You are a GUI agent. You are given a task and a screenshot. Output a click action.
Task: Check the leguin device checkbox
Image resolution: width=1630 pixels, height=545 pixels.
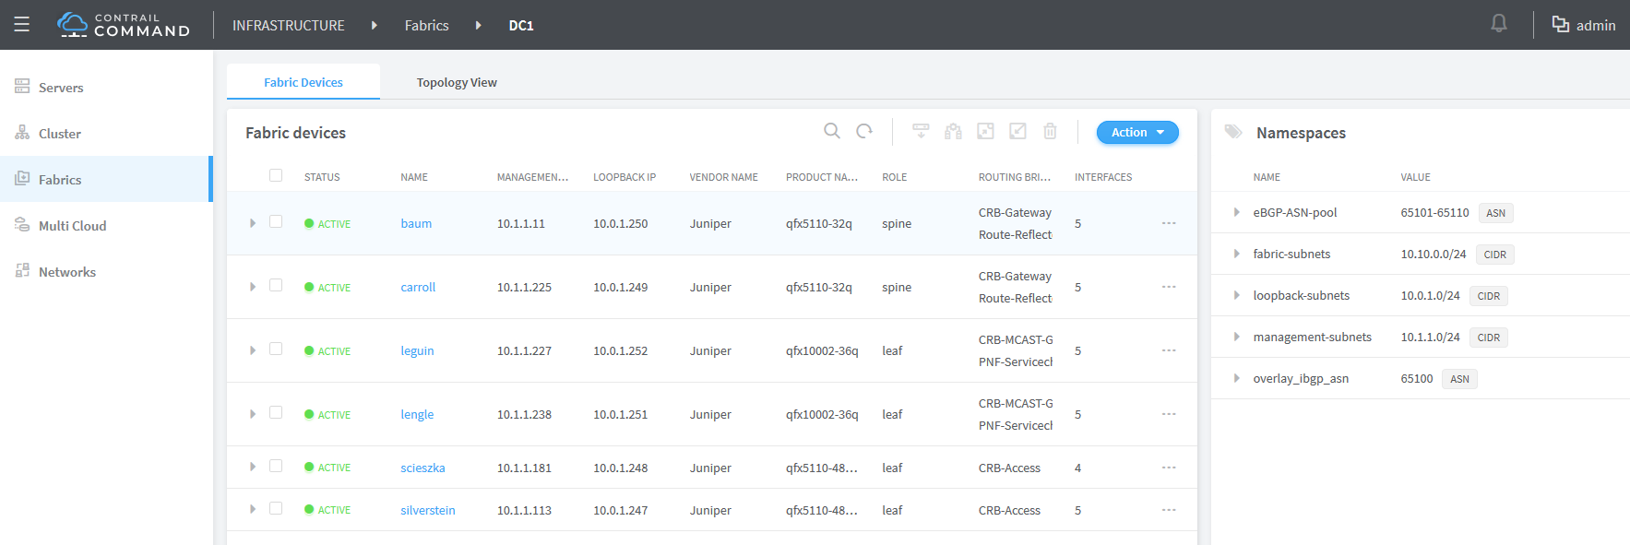tap(276, 349)
